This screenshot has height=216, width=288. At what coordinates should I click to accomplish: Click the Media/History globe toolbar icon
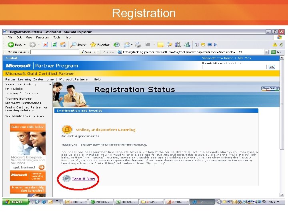[117, 44]
